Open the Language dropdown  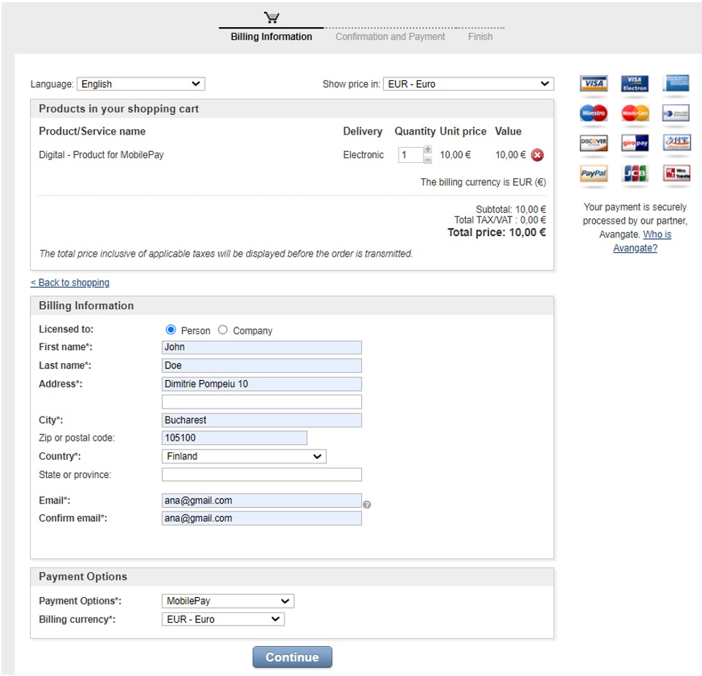pyautogui.click(x=140, y=83)
